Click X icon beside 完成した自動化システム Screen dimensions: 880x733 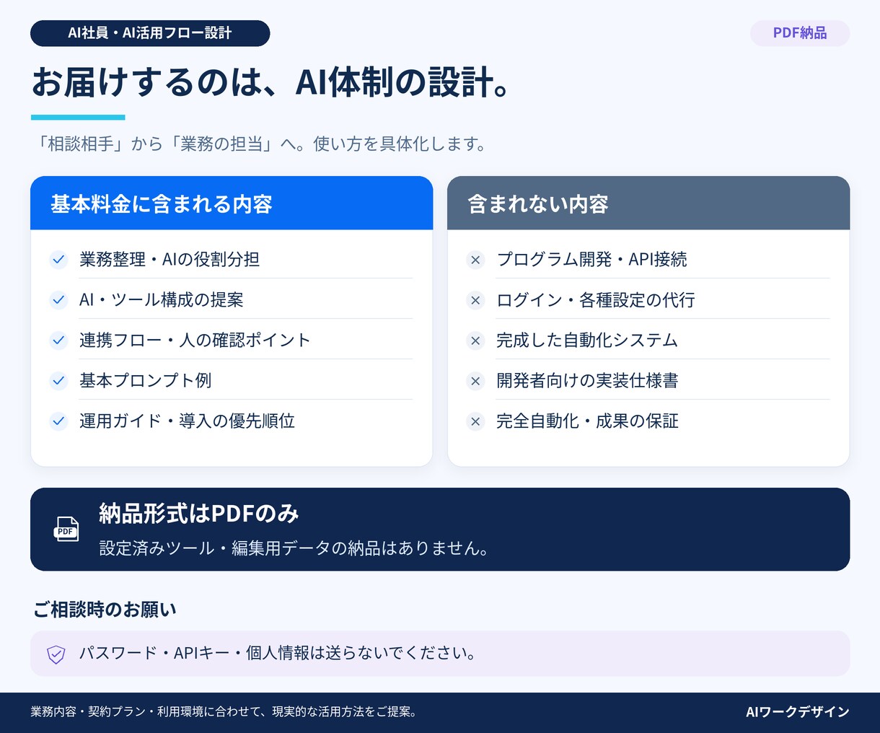[x=475, y=341]
